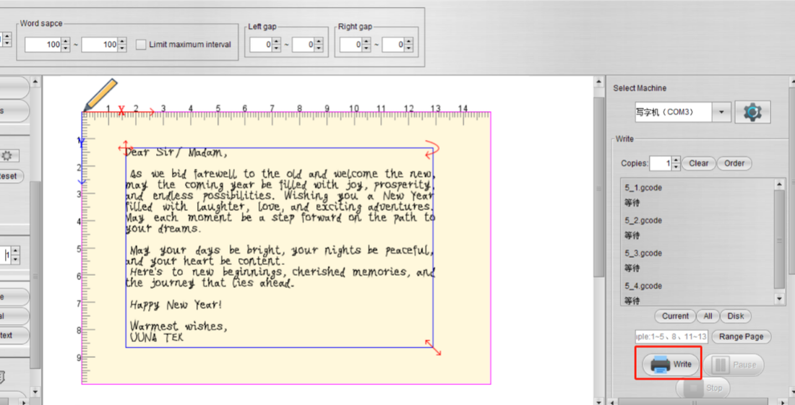The image size is (795, 405).
Task: Select 5_1.gcode in the write list
Action: point(697,194)
